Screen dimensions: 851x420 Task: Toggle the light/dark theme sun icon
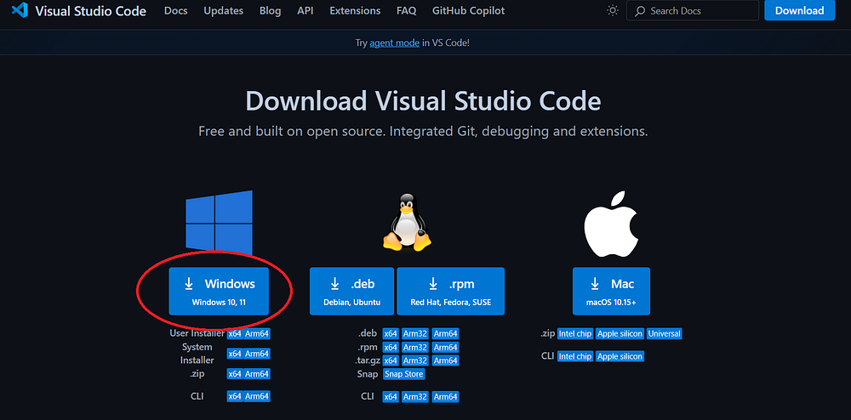pos(613,11)
